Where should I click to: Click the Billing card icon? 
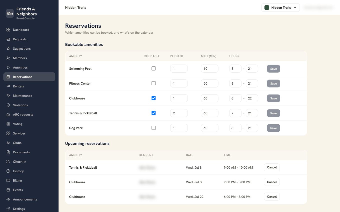8,181
